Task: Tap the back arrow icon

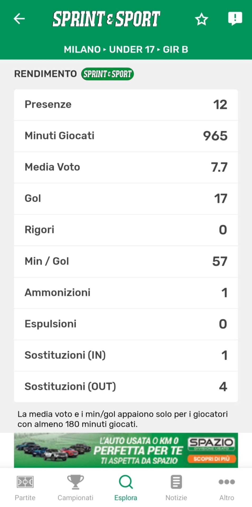Action: tap(19, 19)
